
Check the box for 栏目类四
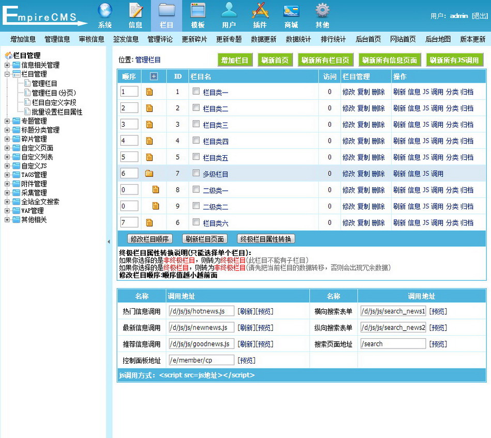tap(196, 140)
